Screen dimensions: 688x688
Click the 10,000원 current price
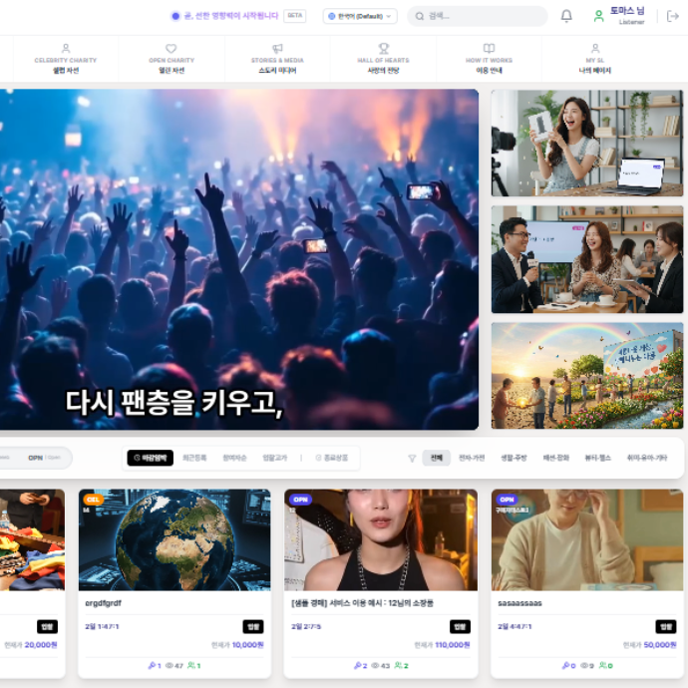[248, 645]
